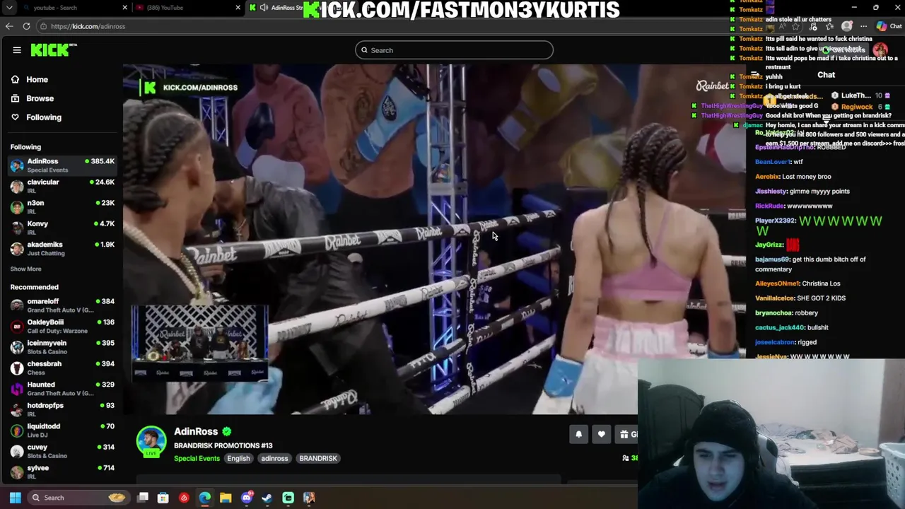Open File Explorer from taskbar
Screen dimensions: 905x509
pos(226,498)
